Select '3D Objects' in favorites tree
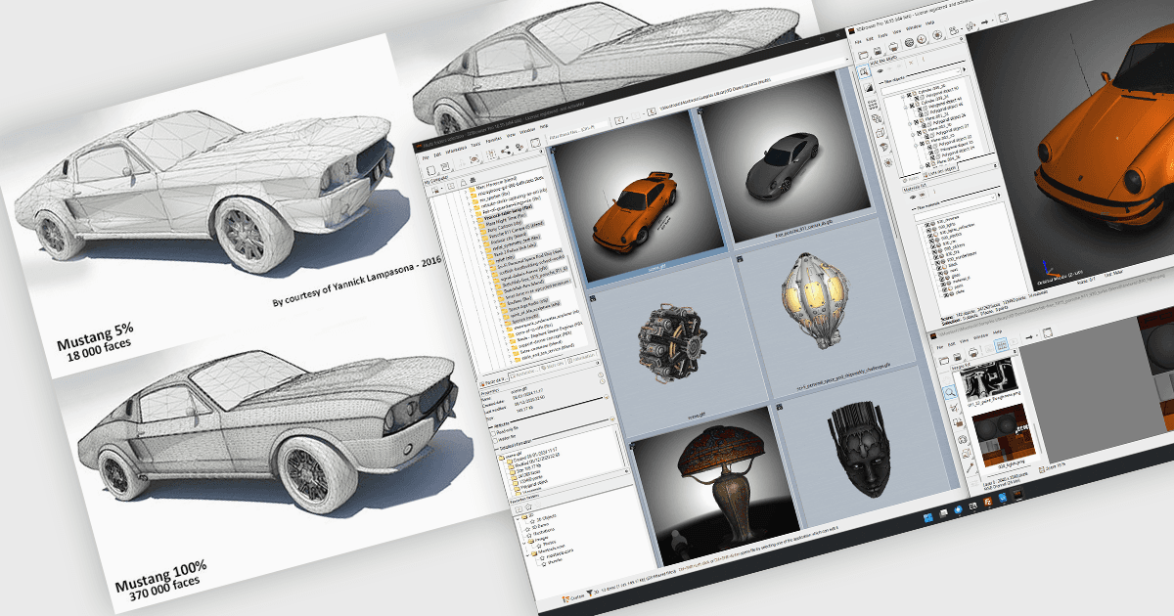The image size is (1174, 616). pos(546,518)
